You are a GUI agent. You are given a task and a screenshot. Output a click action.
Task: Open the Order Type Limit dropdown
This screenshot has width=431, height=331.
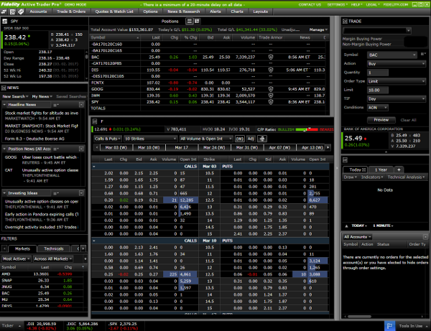click(x=396, y=81)
